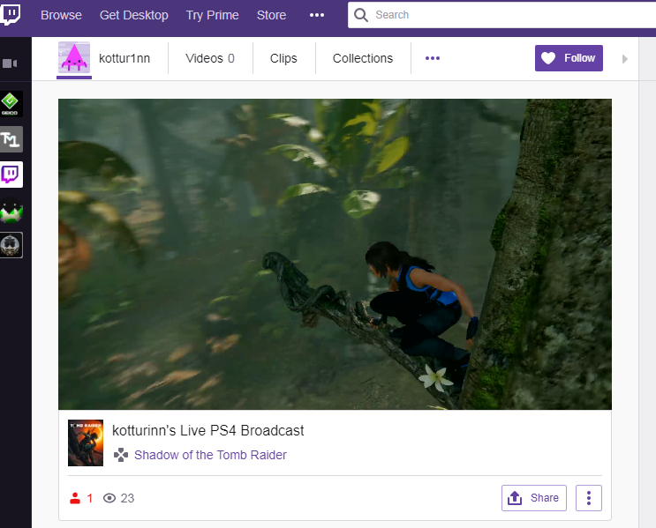The width and height of the screenshot is (656, 528).
Task: Expand channel tabs more options dots
Action: tap(433, 58)
